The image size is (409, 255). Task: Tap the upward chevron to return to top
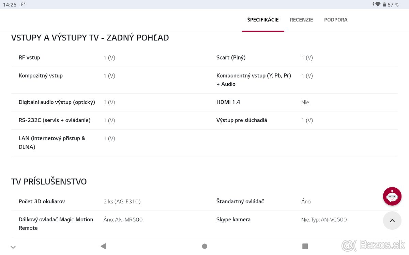pos(392,221)
